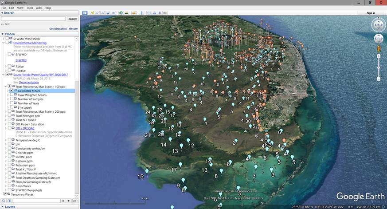Open the ruler measurement tool
Screen dimensions: 387x209
tap(142, 13)
